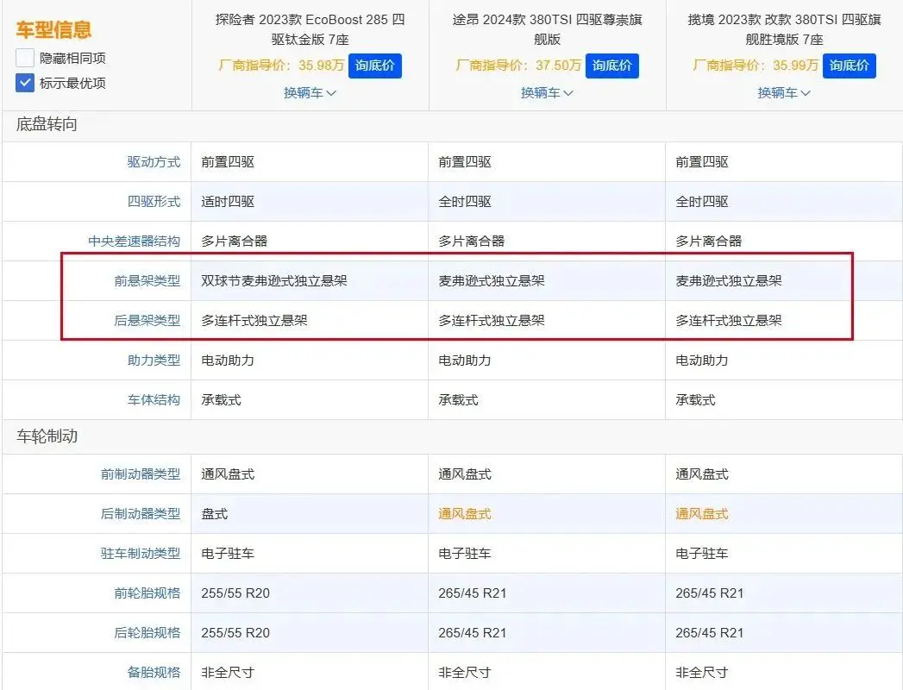Click the 驱动方式 parameter label

pyautogui.click(x=154, y=162)
